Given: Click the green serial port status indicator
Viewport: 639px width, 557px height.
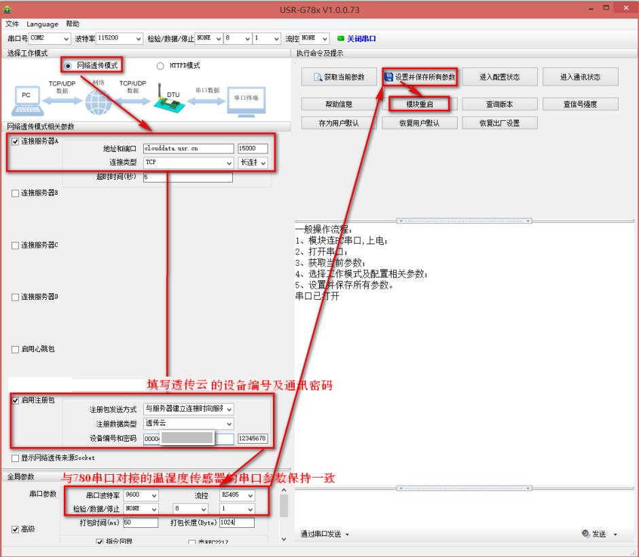Looking at the screenshot, I should 340,39.
